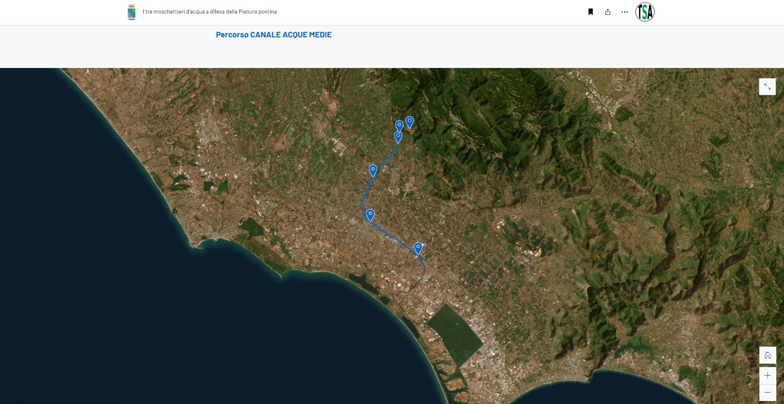This screenshot has width=784, height=404.
Task: Zoom out on the map
Action: pos(768,392)
